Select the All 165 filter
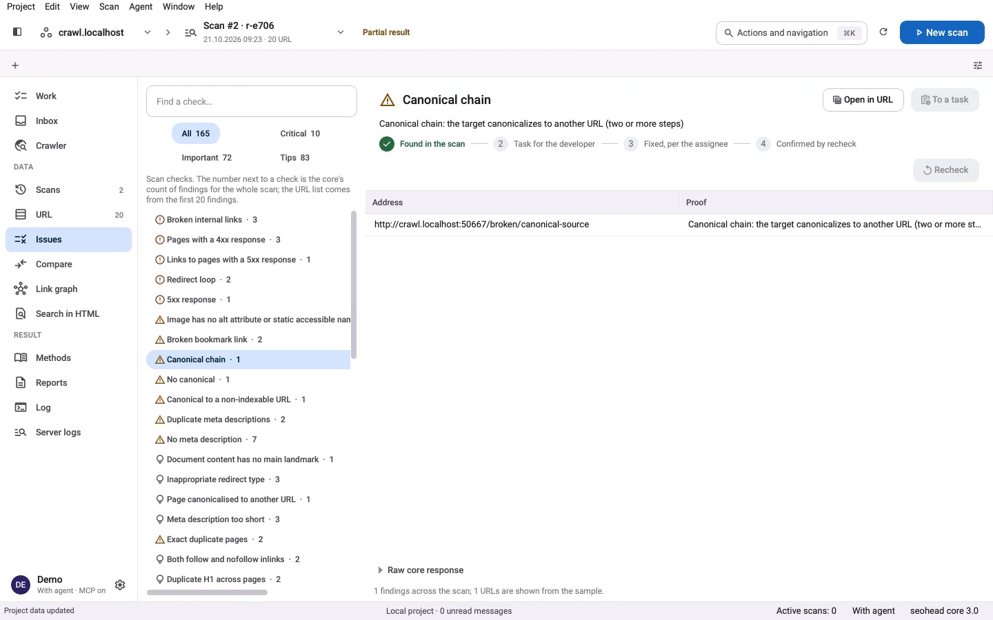Image resolution: width=993 pixels, height=620 pixels. 196,134
